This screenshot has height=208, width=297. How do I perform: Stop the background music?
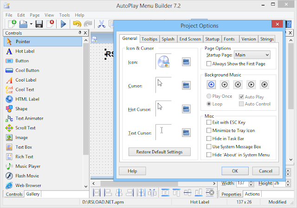coord(265,84)
